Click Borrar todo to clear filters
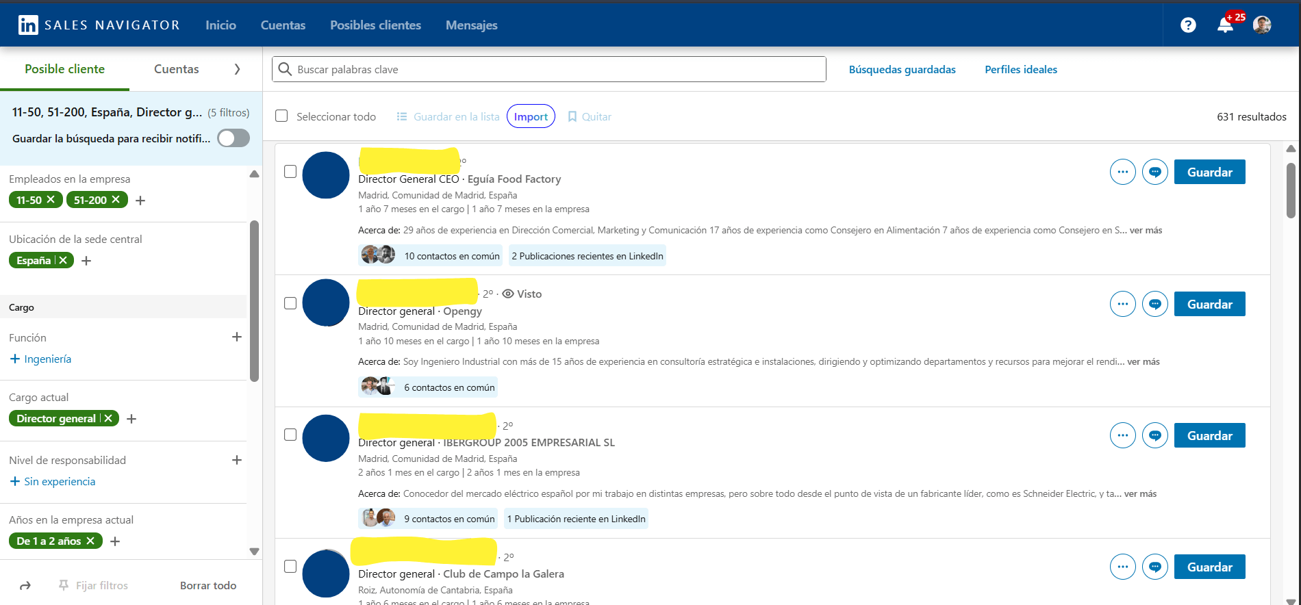The height and width of the screenshot is (605, 1301). 208,586
